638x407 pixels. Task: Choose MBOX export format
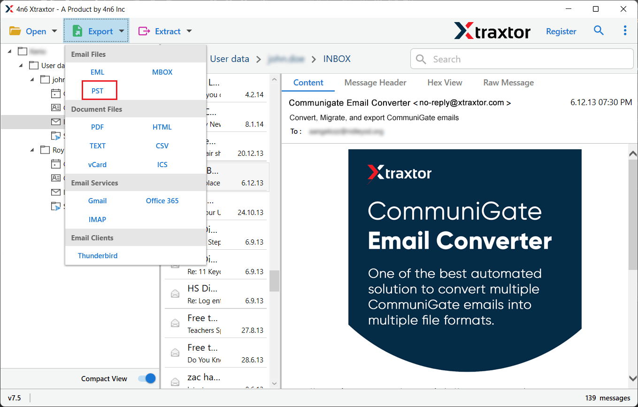point(162,72)
